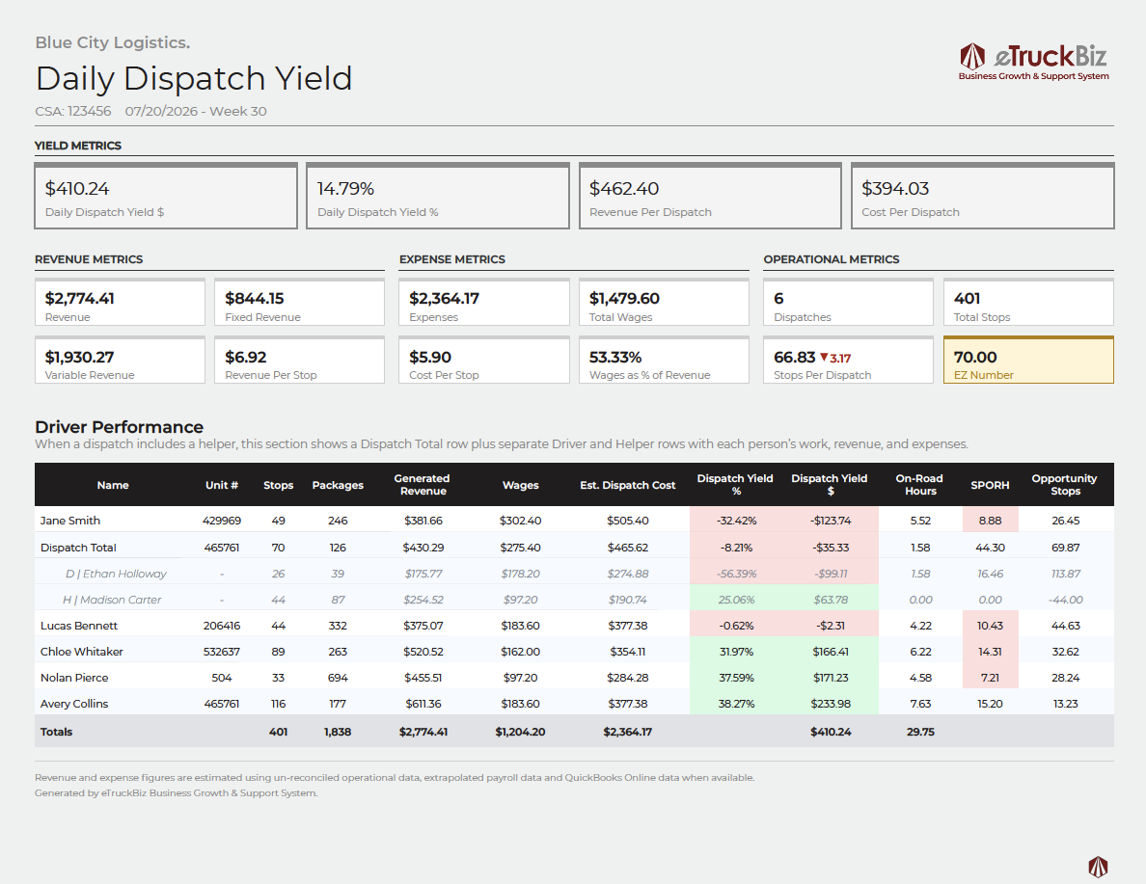Click Avery Collins's $233.98 yield cell
This screenshot has height=884, width=1146.
(831, 704)
